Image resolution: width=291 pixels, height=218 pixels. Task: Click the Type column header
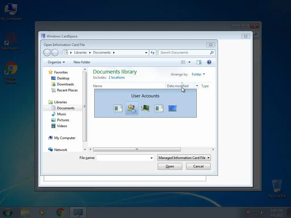[205, 86]
